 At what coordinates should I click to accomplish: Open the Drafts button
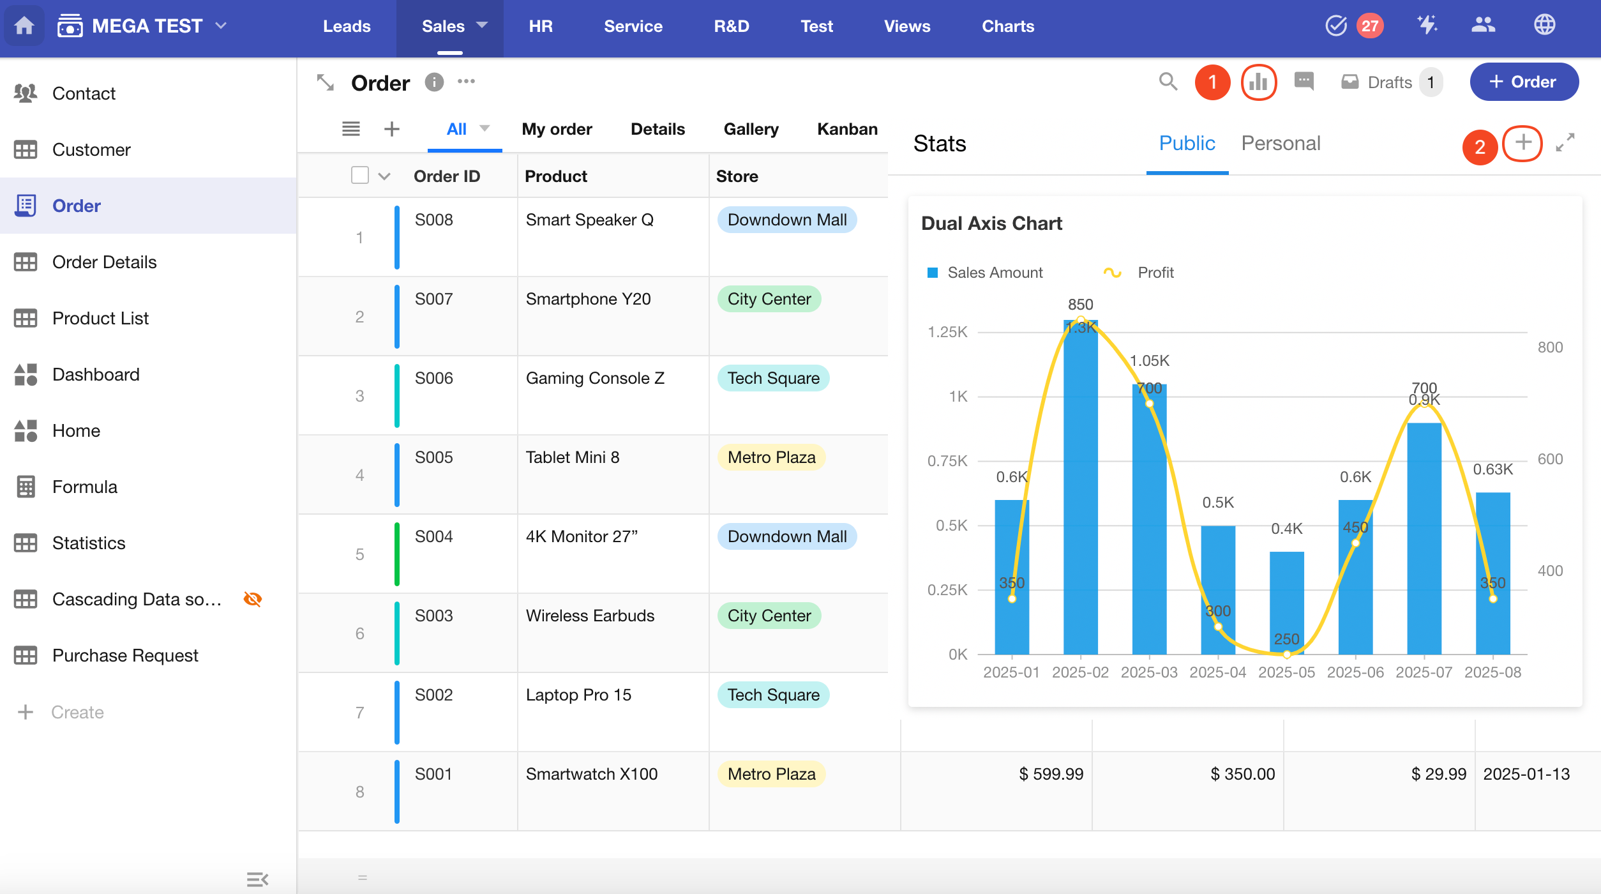1389,82
